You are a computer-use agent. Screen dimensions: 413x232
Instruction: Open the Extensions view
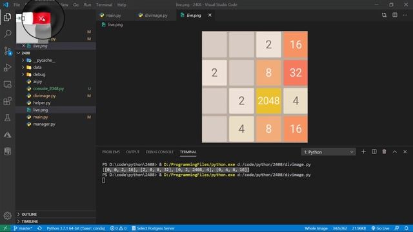pos(7,101)
